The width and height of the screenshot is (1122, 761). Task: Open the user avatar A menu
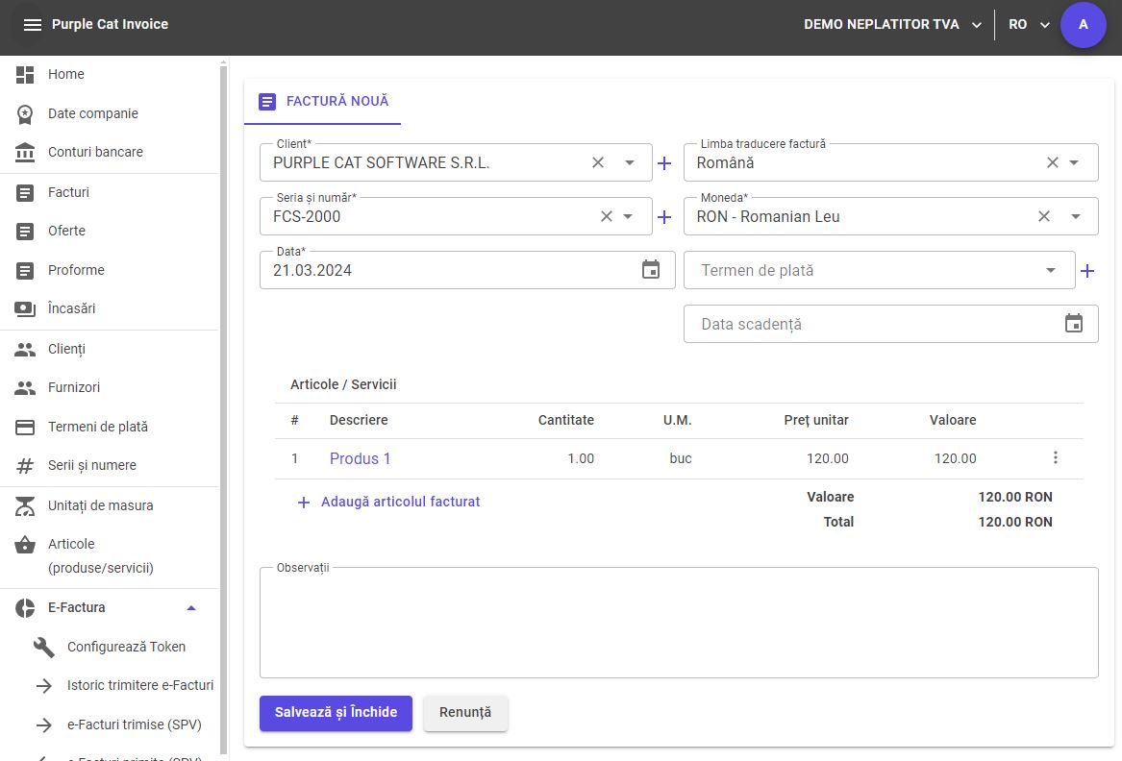click(1083, 25)
